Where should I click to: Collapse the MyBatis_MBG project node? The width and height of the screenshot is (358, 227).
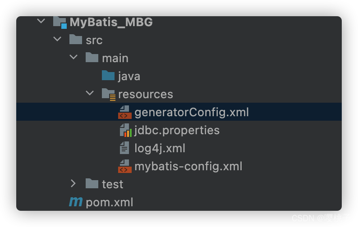pos(41,21)
